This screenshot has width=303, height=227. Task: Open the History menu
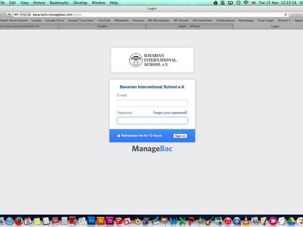(39, 3)
